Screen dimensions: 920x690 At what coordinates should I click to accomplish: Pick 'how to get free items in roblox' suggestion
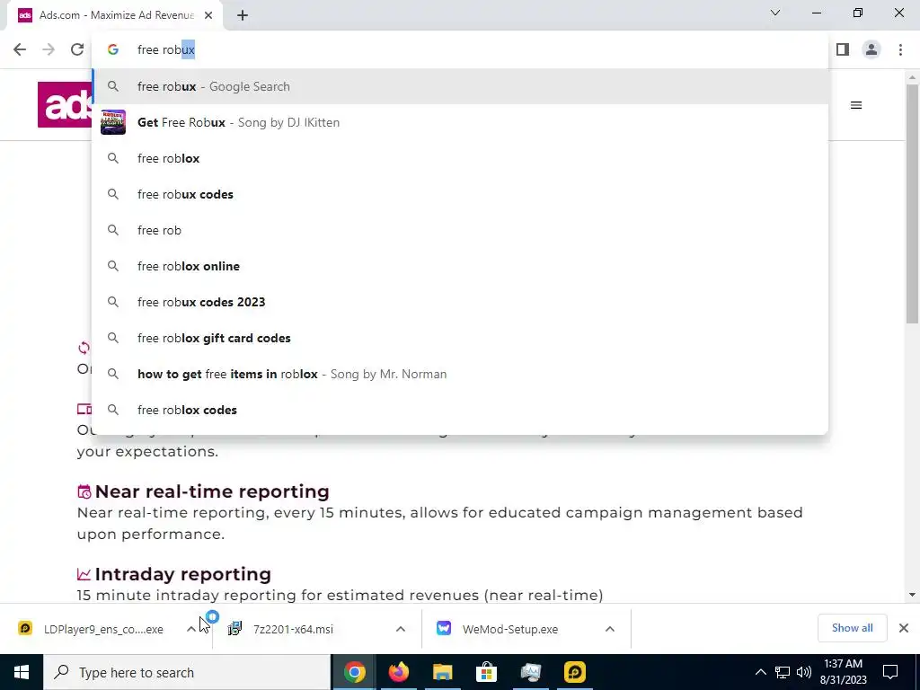(x=461, y=374)
